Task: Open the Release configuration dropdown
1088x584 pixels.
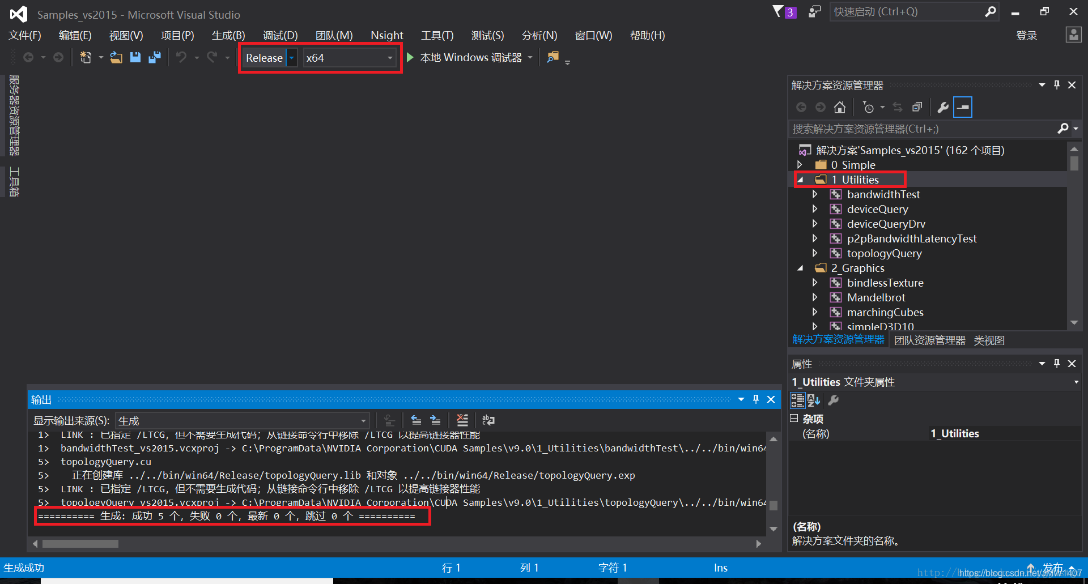Action: coord(291,58)
